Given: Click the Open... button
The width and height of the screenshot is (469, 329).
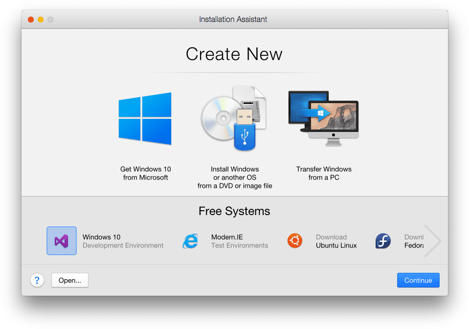Looking at the screenshot, I should point(70,280).
